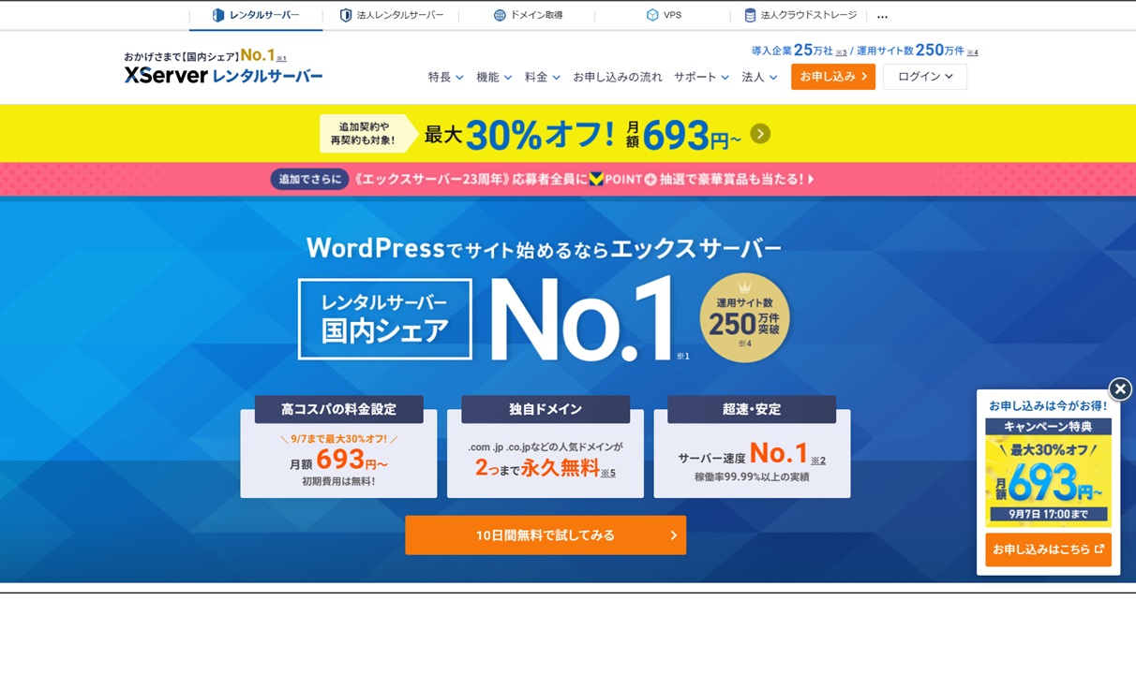Screen dimensions: 1136x674
Task: Click the cube icon beside VPS
Action: point(652,15)
